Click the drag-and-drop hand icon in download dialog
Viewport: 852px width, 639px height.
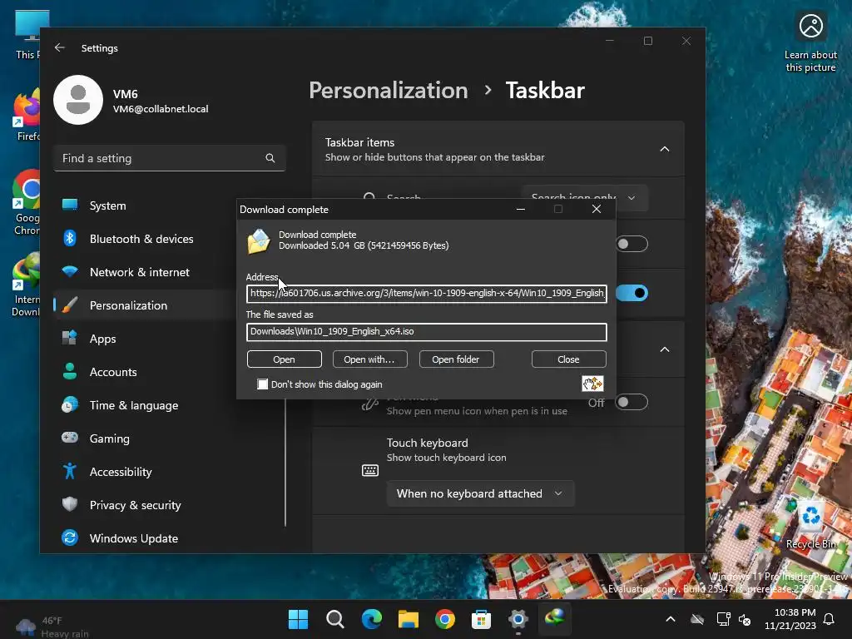(x=592, y=384)
